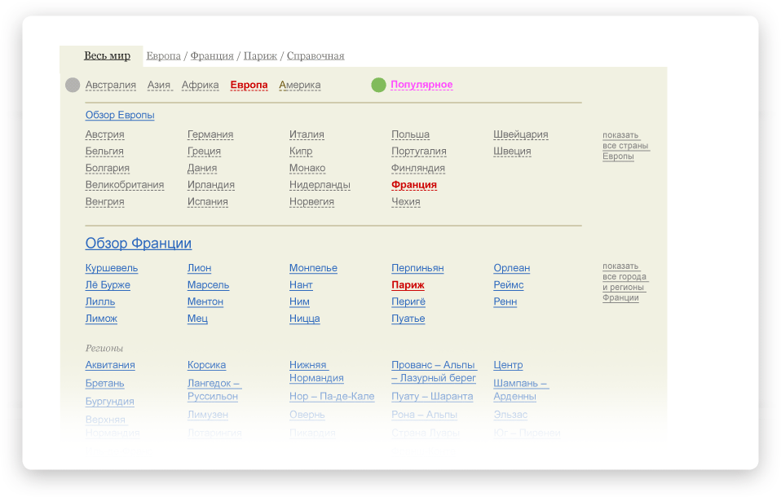Pick Италия in the country list
This screenshot has height=497, width=781.
coord(307,134)
